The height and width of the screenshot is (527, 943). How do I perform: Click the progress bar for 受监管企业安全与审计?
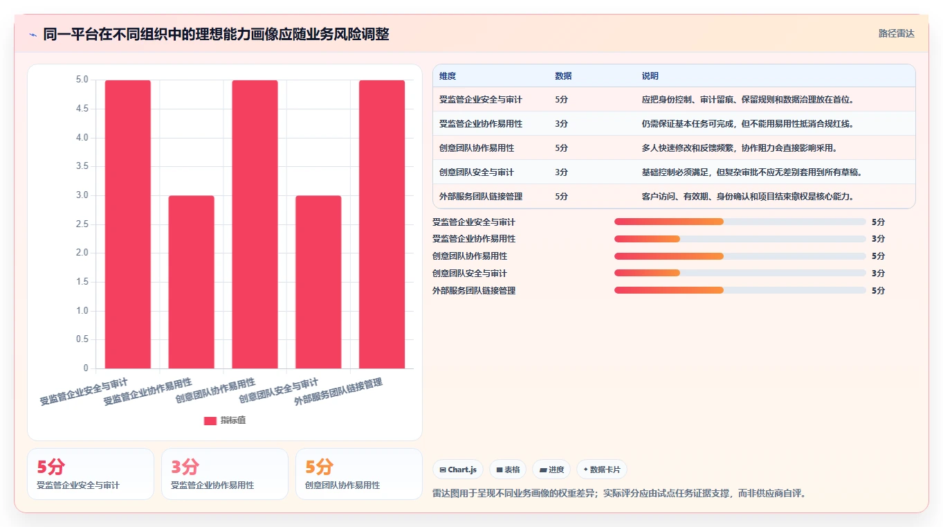click(740, 222)
